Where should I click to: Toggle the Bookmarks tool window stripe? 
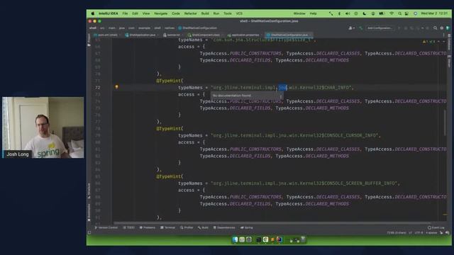(x=89, y=212)
